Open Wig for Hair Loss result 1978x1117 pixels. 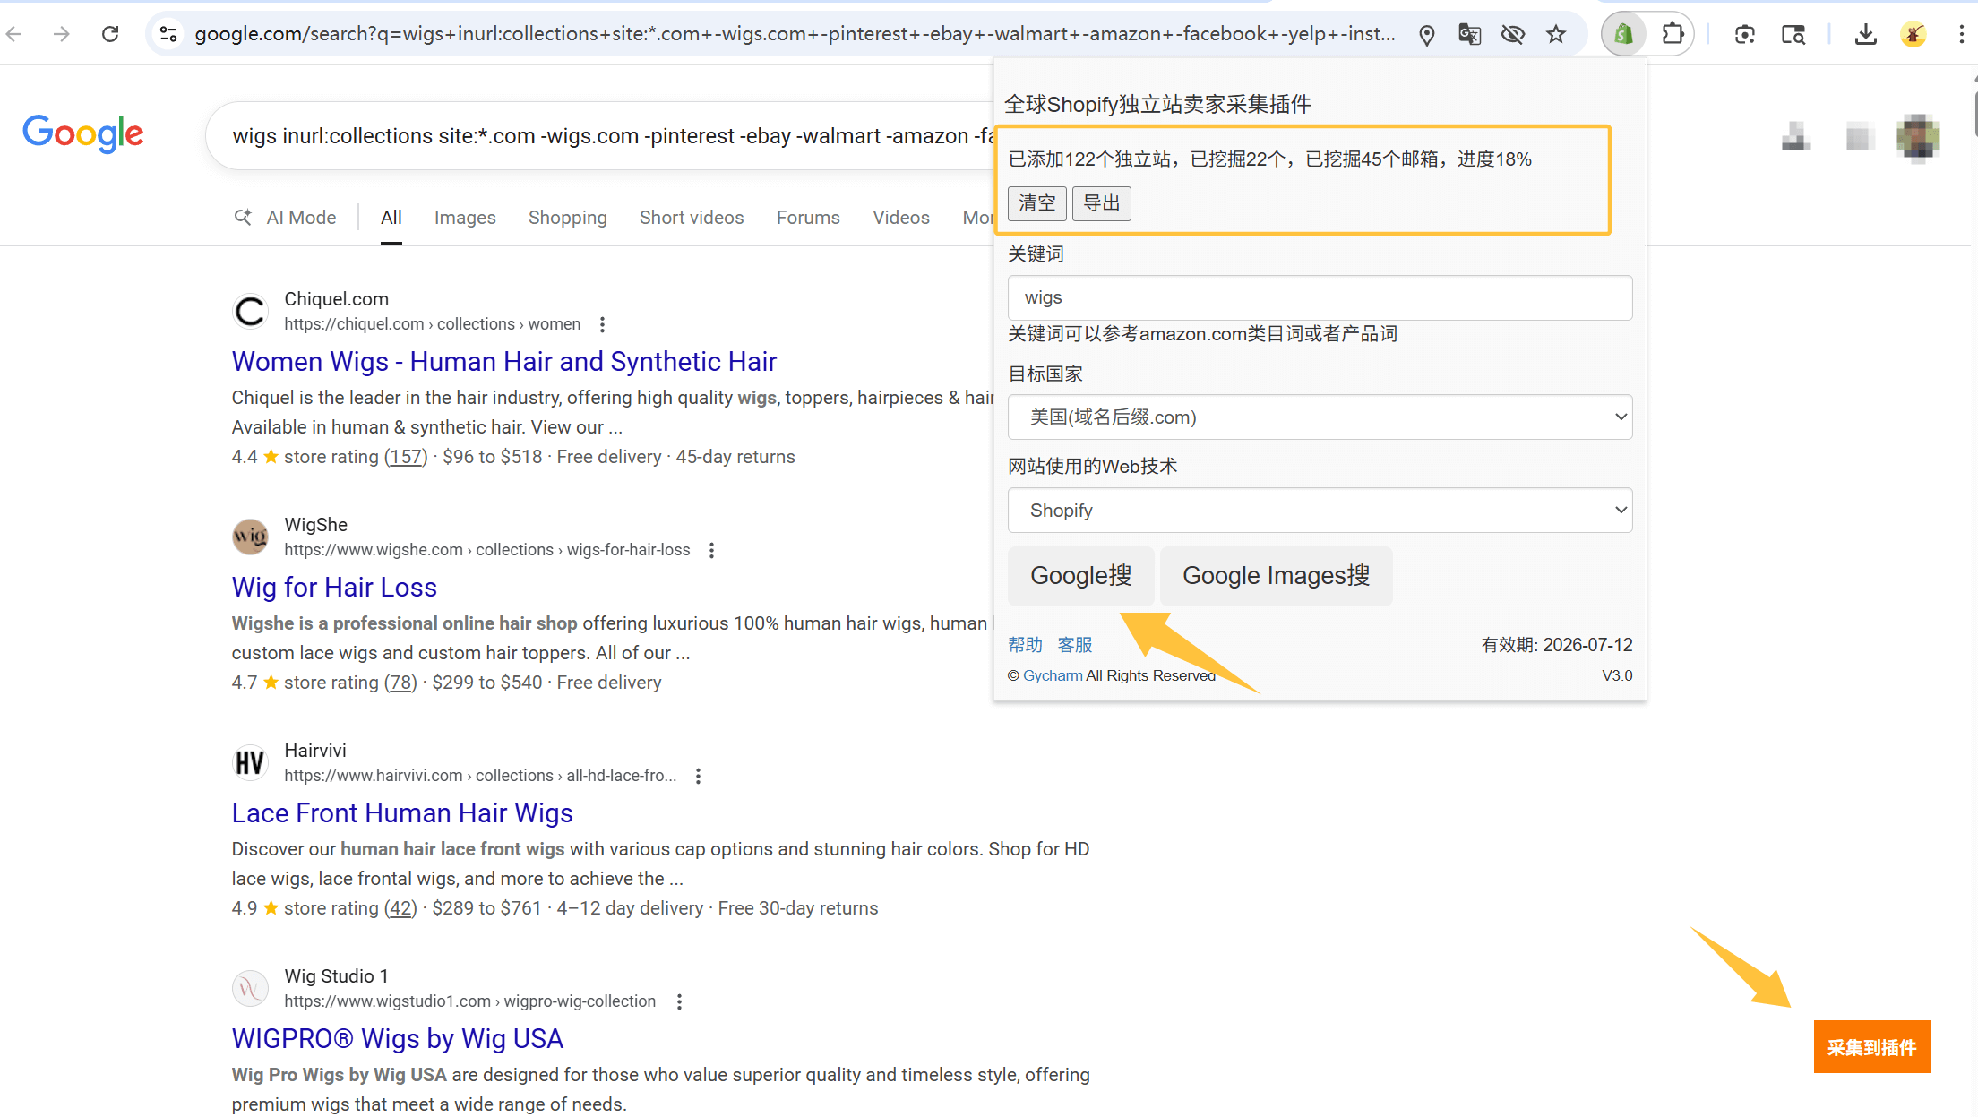coord(334,588)
